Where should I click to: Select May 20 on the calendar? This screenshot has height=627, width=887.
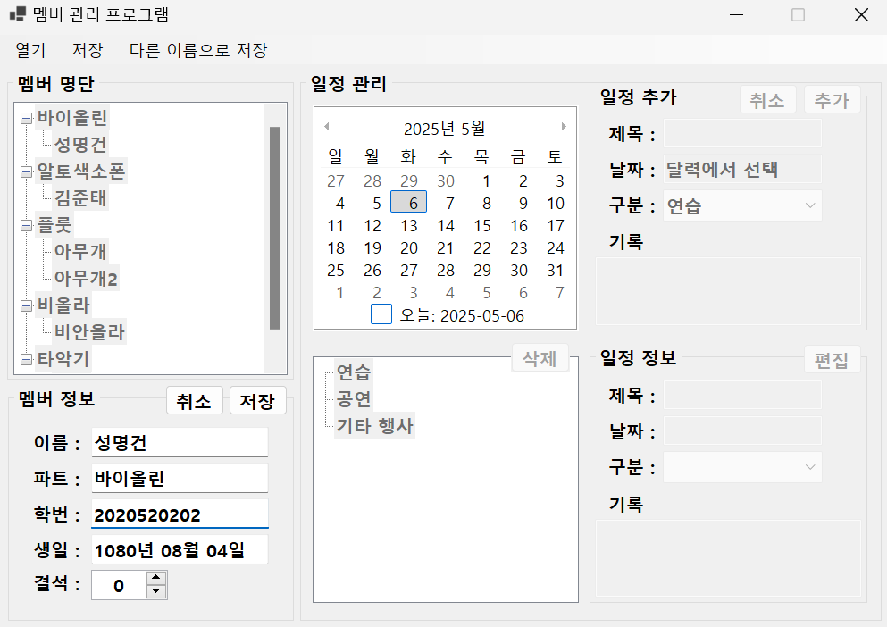coord(408,248)
